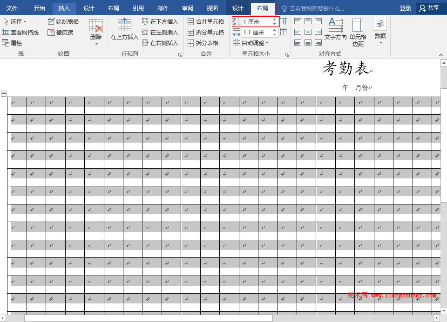447x322 pixels.
Task: Open table tools 布局 layout tab
Action: 263,8
